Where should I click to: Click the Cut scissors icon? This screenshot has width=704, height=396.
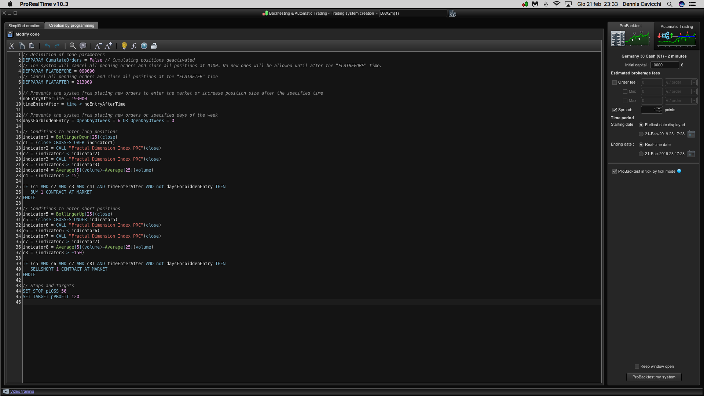point(12,46)
